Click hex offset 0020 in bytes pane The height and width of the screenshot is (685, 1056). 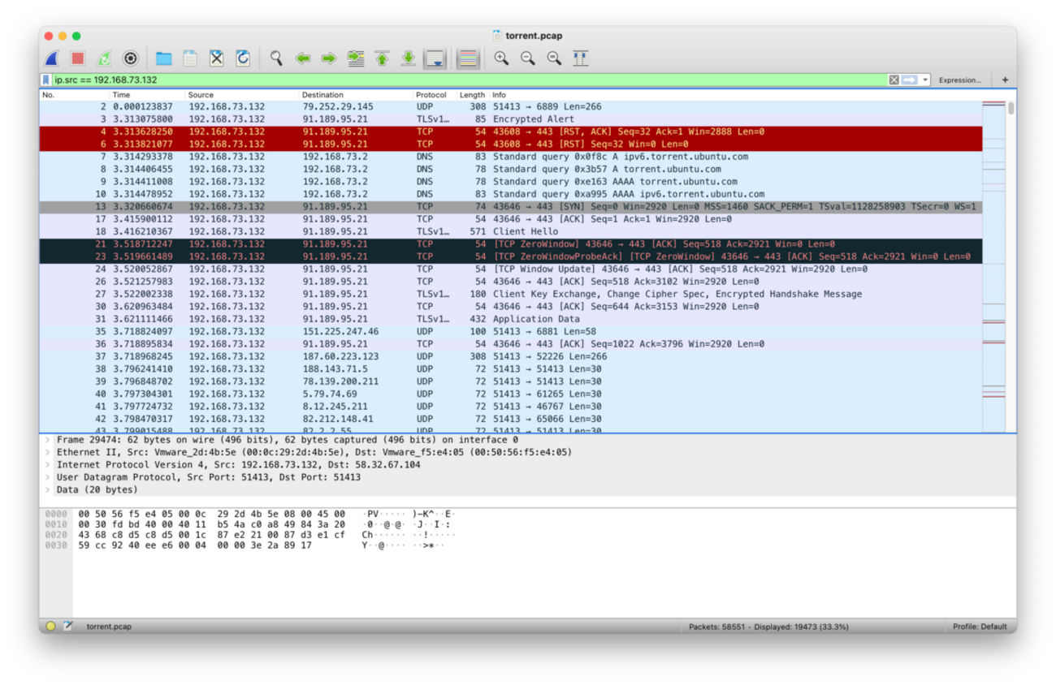[56, 535]
